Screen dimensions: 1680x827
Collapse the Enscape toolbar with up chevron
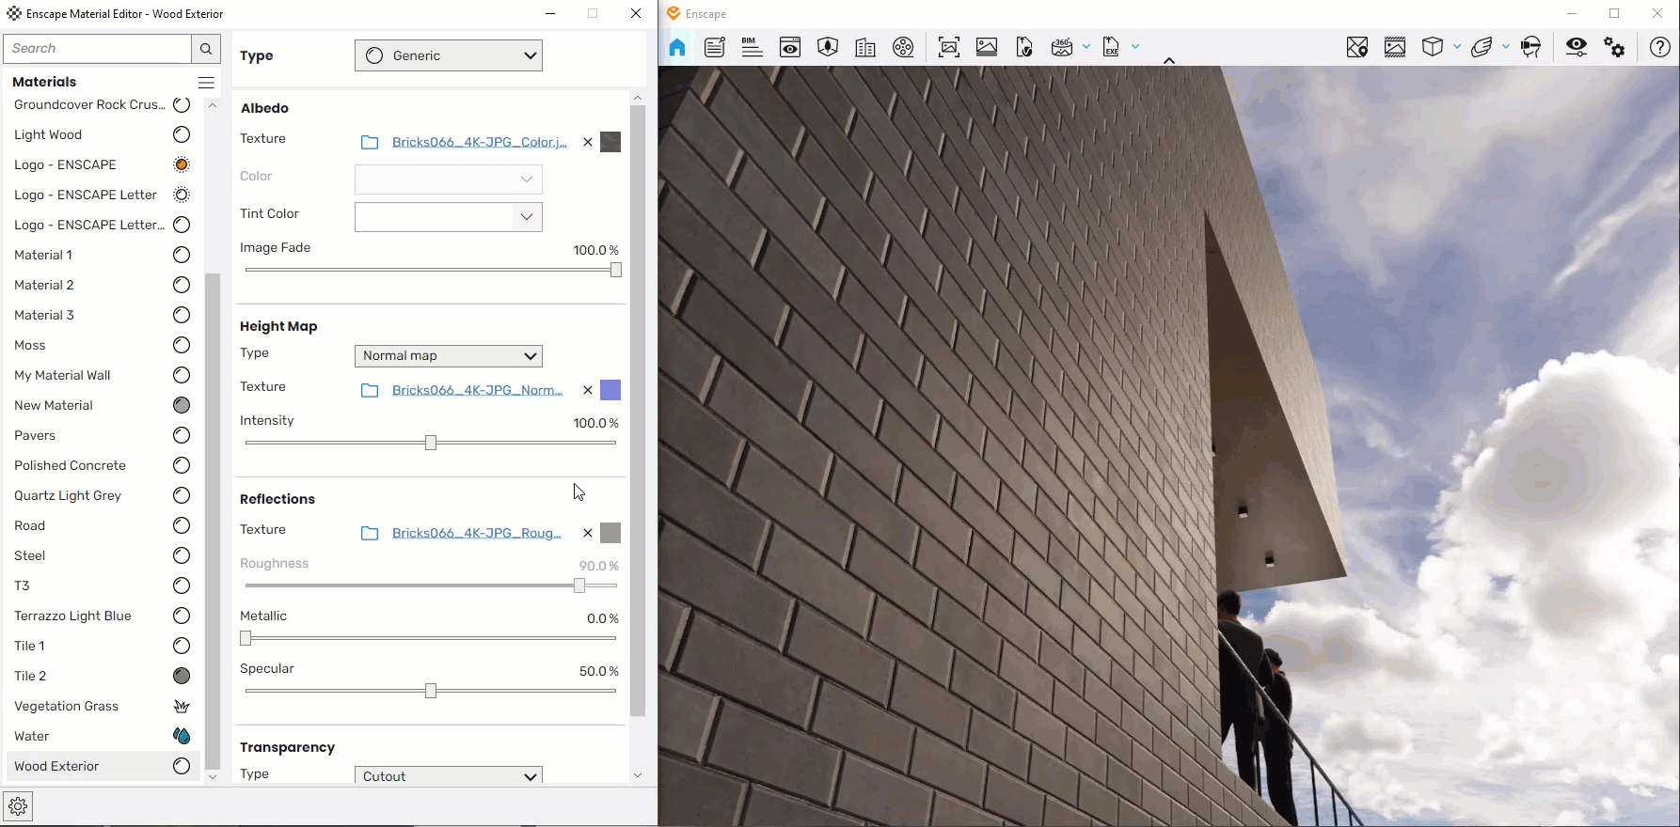point(1169,60)
